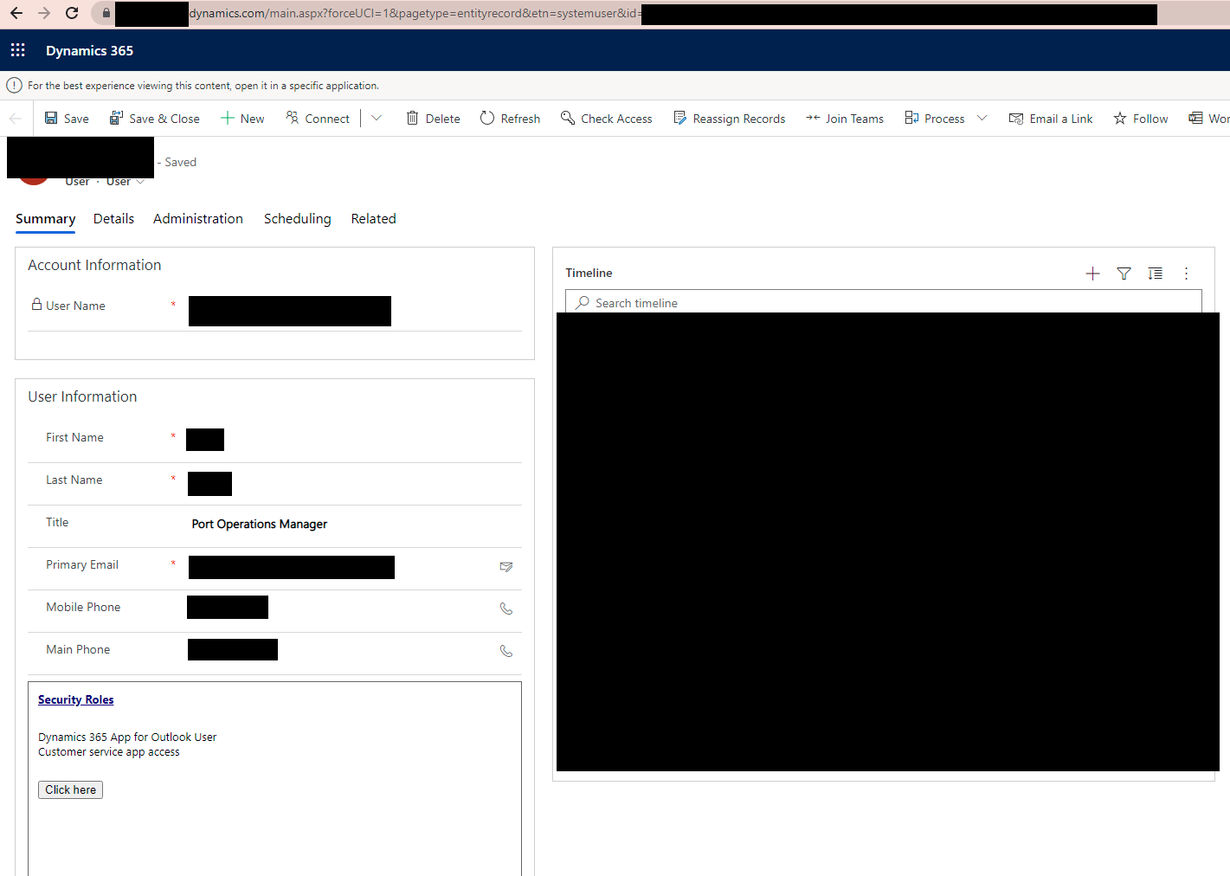Change the timeline sort order

[1155, 273]
